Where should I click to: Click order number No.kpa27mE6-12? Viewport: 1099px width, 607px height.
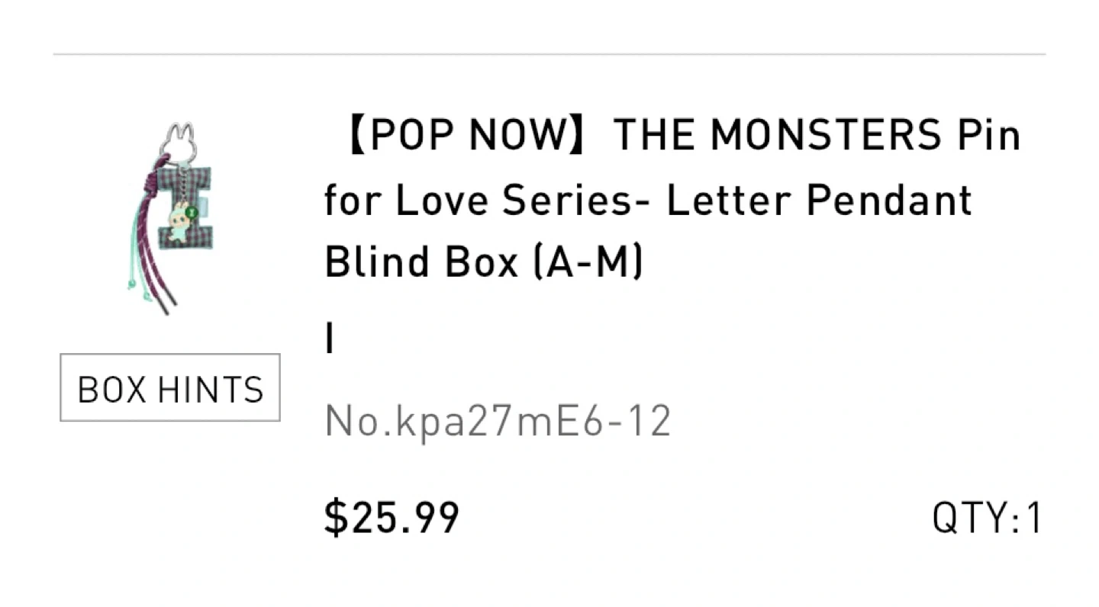tap(498, 421)
